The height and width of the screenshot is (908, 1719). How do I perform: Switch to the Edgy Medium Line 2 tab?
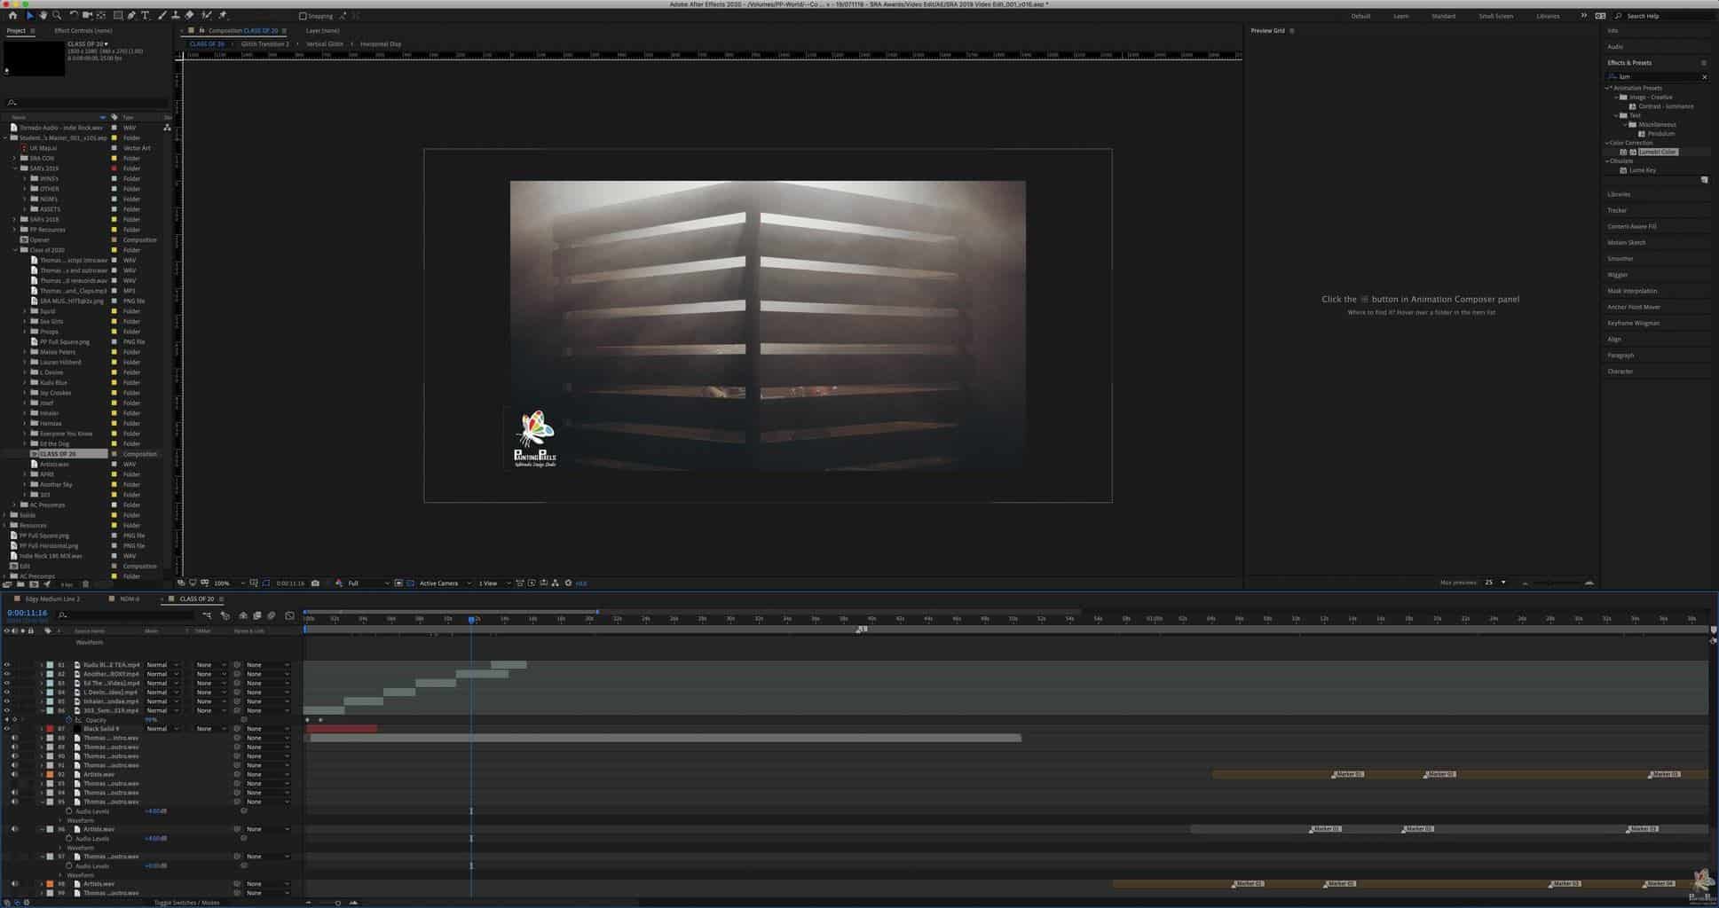point(52,599)
